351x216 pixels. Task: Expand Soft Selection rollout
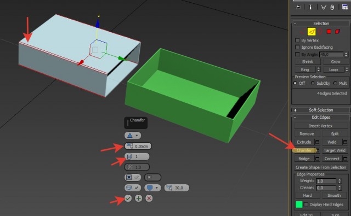(x=321, y=110)
